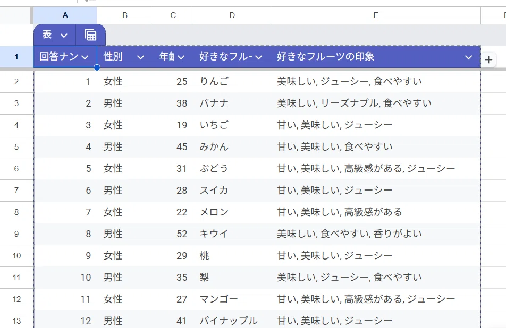This screenshot has height=328, width=506.
Task: Click the cell containing りんご
Action: (232, 82)
